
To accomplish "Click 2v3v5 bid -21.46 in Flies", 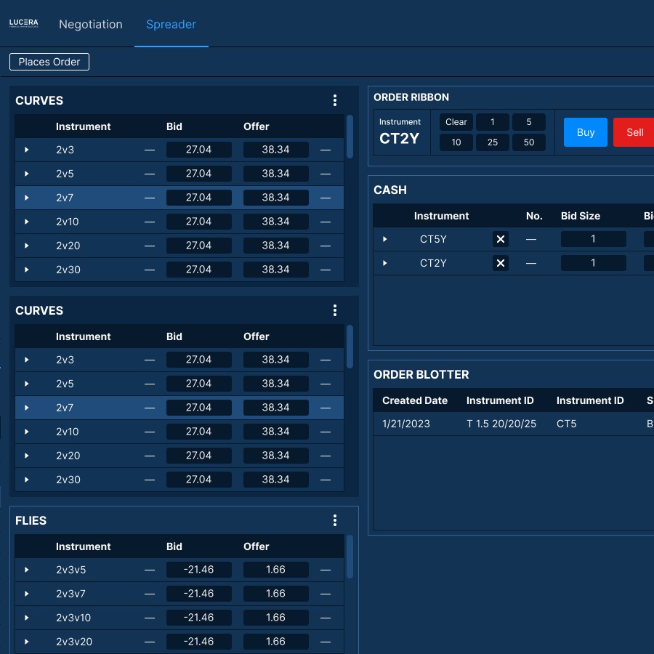I will pyautogui.click(x=199, y=570).
